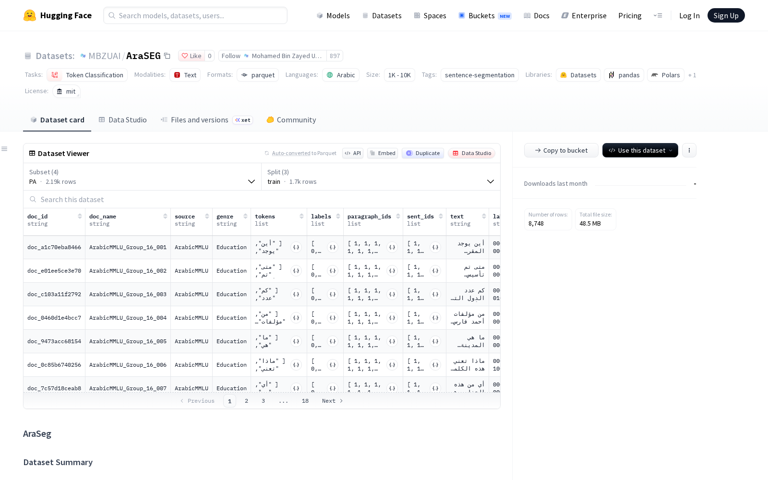
Task: Click the Copy to bucket button
Action: coord(561,150)
